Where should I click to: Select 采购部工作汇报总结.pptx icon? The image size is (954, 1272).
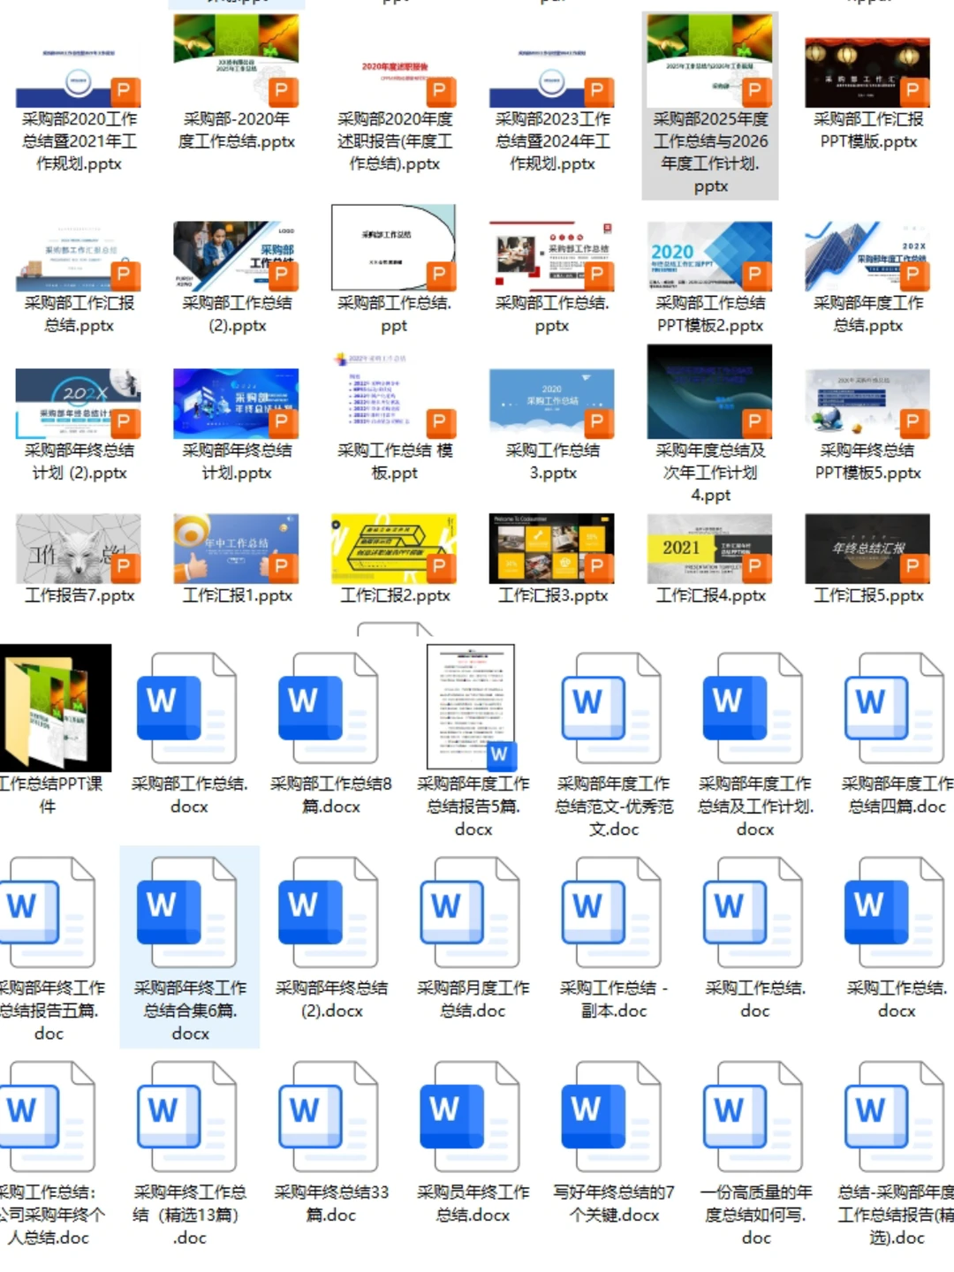tap(79, 256)
